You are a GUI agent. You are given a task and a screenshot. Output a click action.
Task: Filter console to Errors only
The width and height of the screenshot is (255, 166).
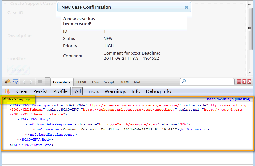(93, 91)
